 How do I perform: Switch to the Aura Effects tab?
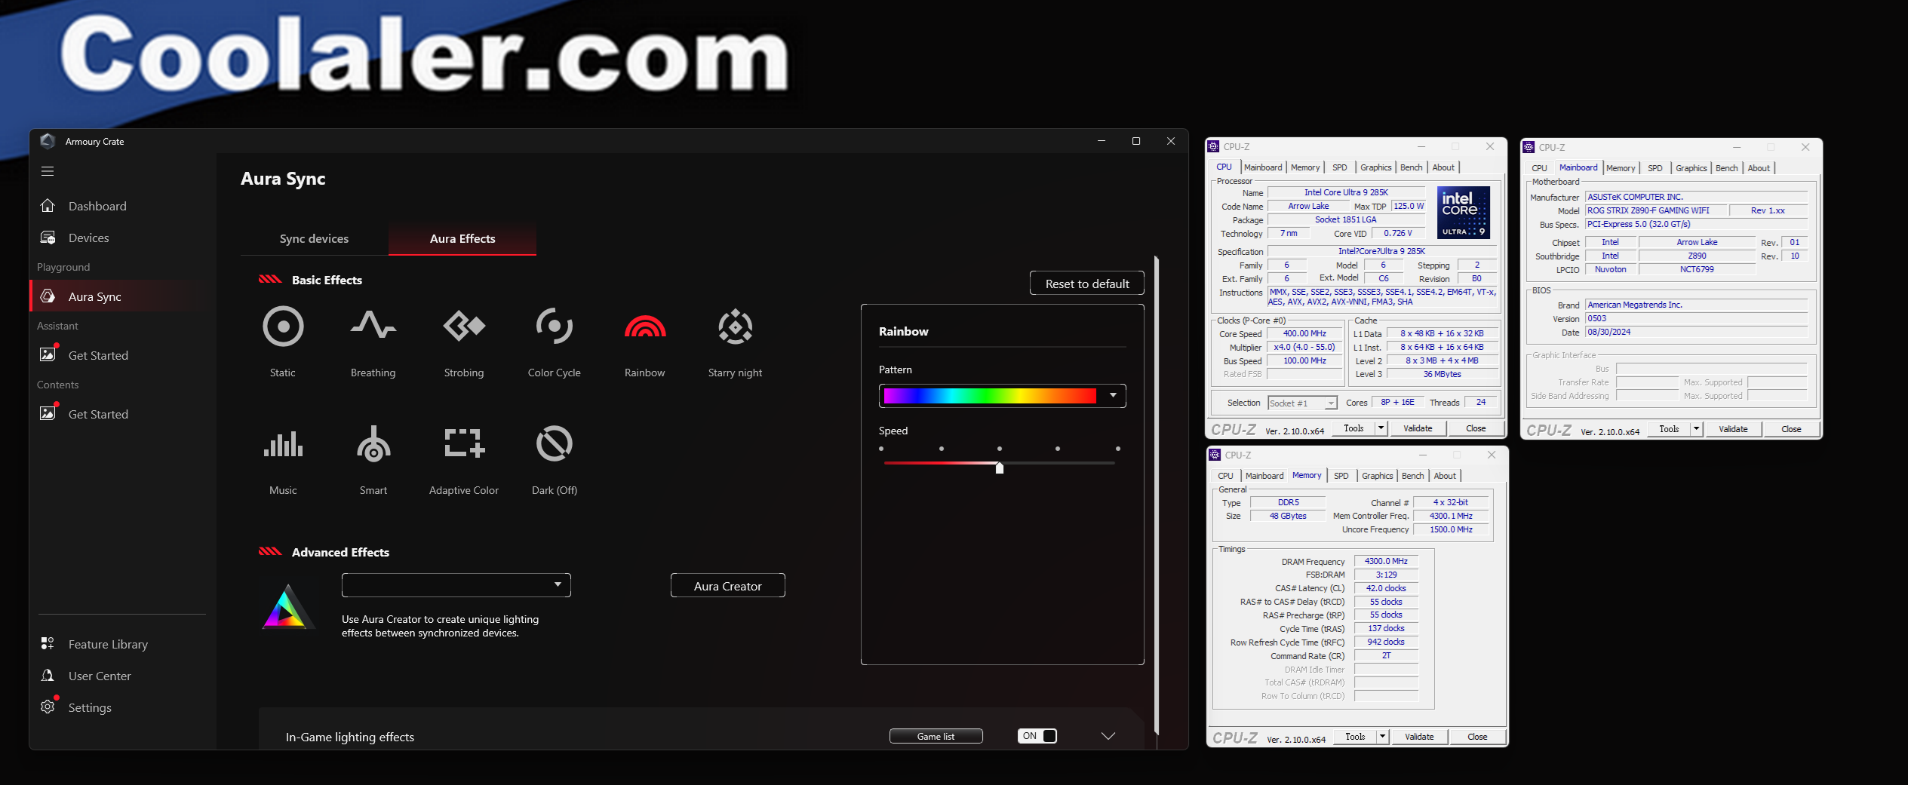pos(462,238)
